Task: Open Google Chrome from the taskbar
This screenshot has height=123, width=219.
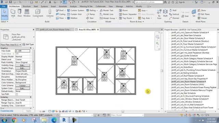Action: tap(14, 120)
